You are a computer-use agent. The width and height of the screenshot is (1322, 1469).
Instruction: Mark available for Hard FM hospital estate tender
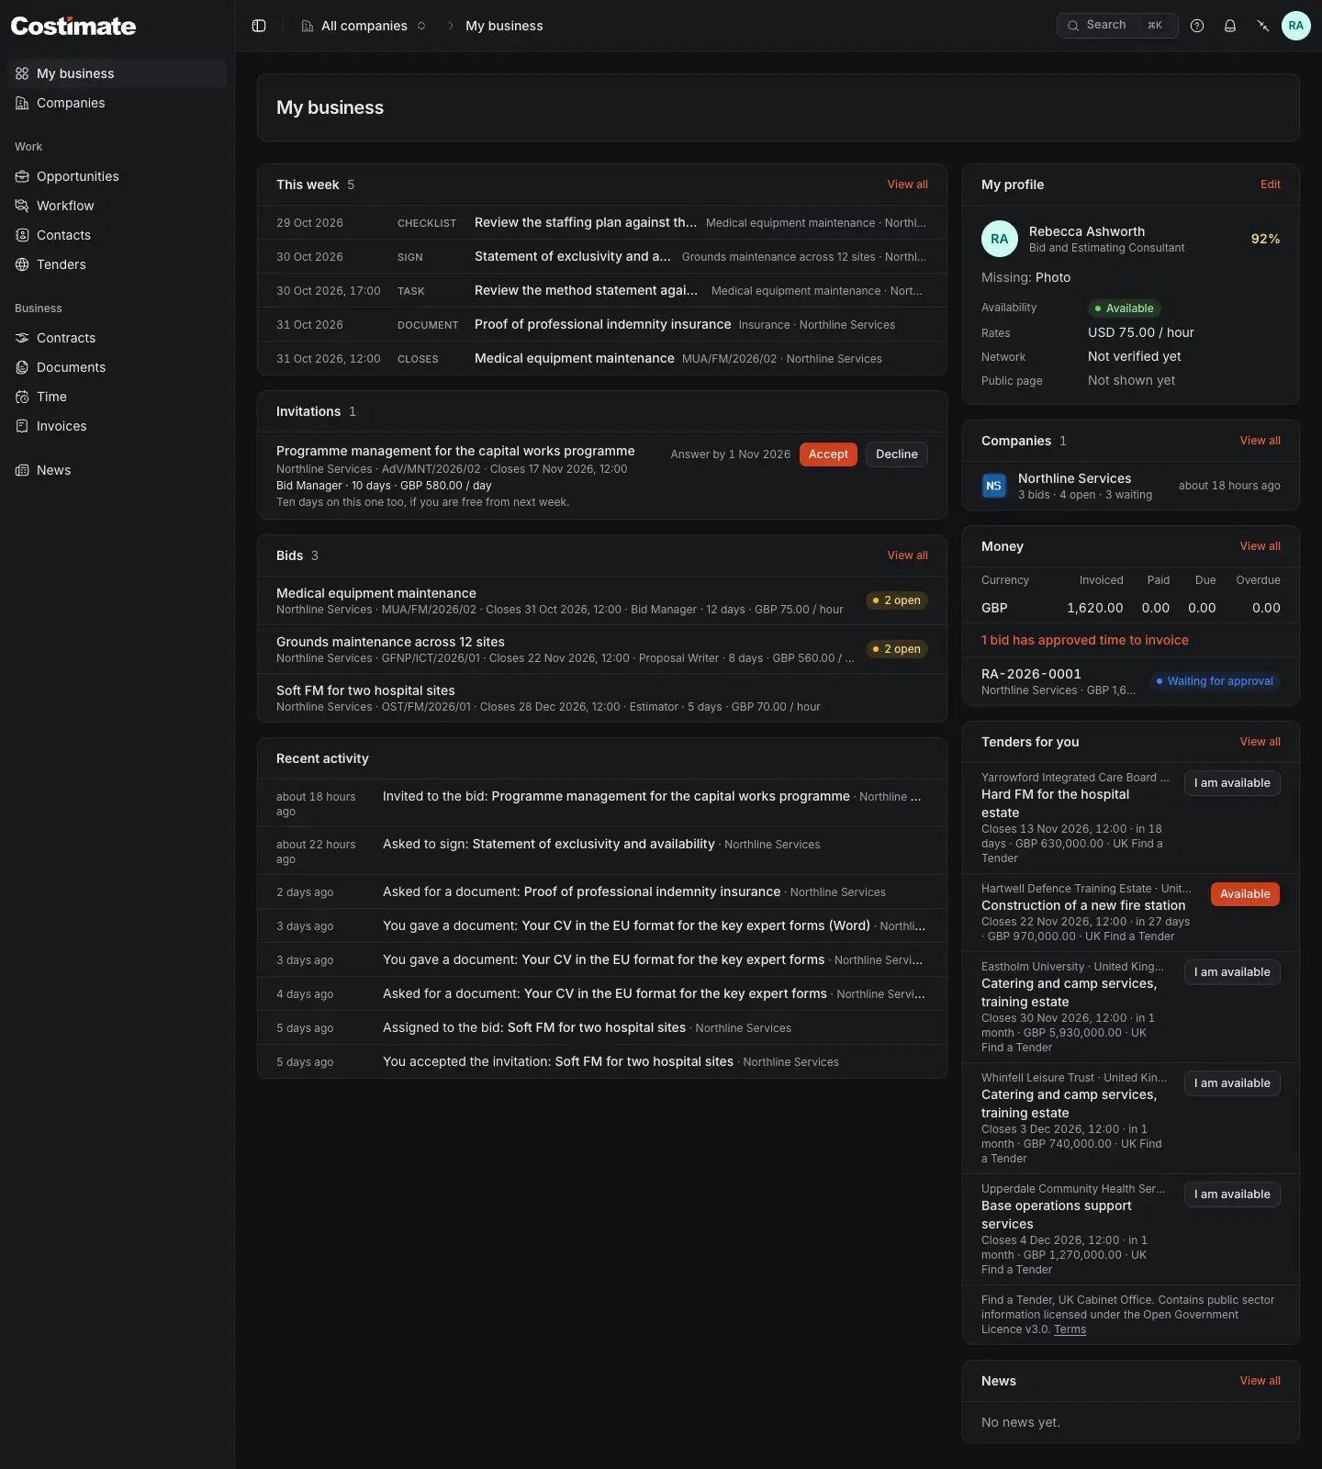click(x=1232, y=783)
